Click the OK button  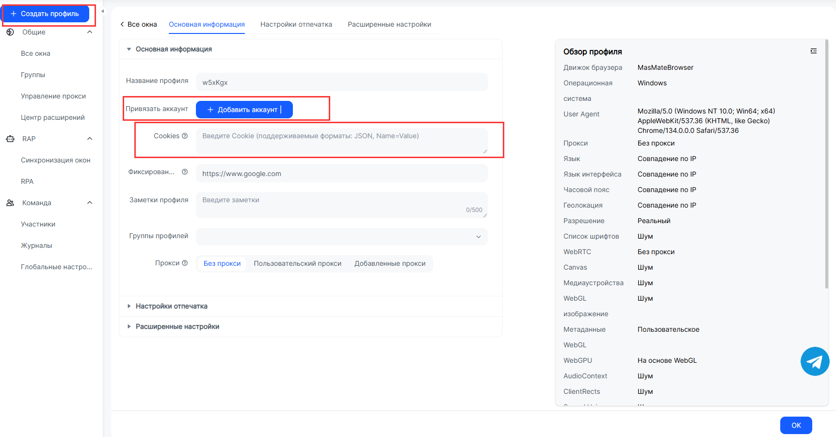tap(796, 425)
